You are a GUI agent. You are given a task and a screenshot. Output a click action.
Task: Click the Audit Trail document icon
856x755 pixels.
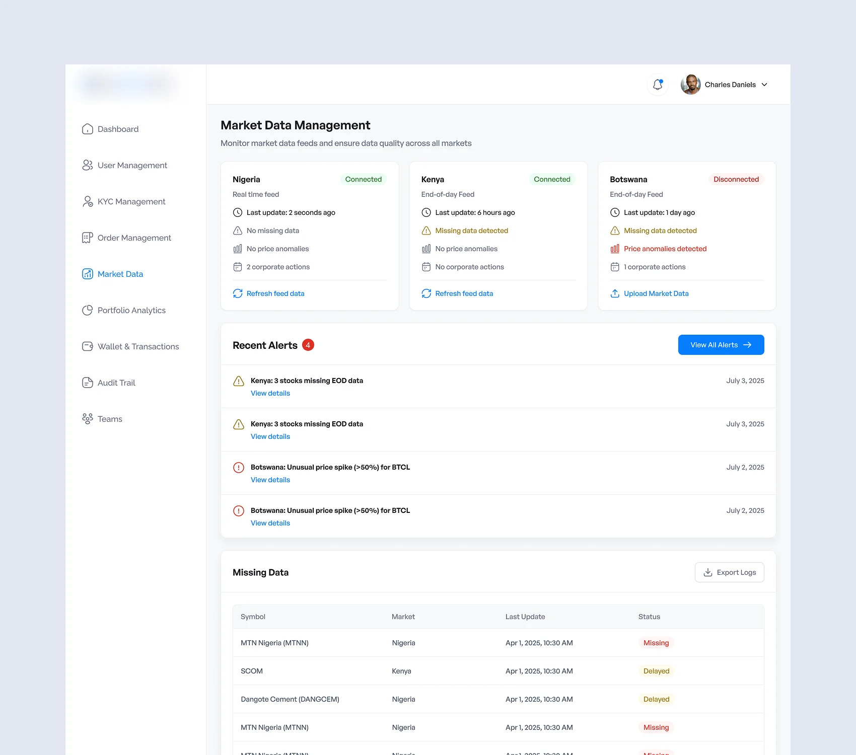(x=88, y=383)
